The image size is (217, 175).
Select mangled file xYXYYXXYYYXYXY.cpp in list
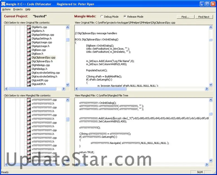click(x=44, y=138)
